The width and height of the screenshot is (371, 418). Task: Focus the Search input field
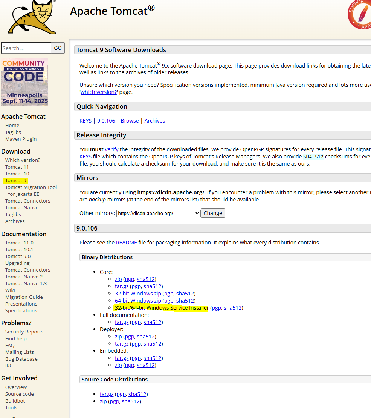[x=26, y=48]
